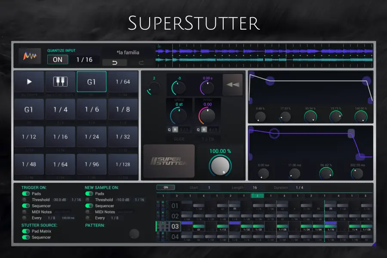Viewport: 387px width, 258px height.
Task: Click the R button under the speed knob
Action: click(175, 129)
